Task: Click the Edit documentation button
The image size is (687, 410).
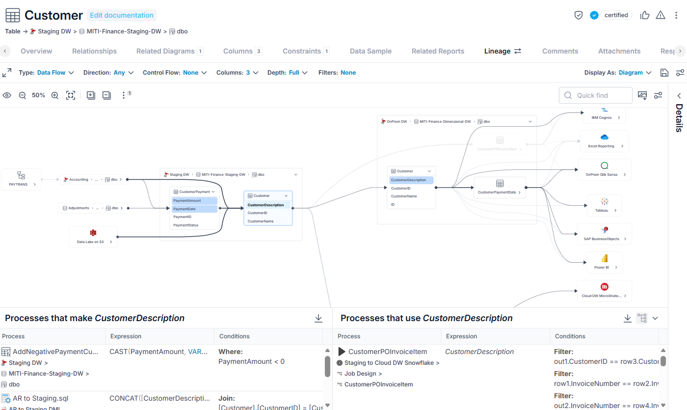Action: click(122, 15)
